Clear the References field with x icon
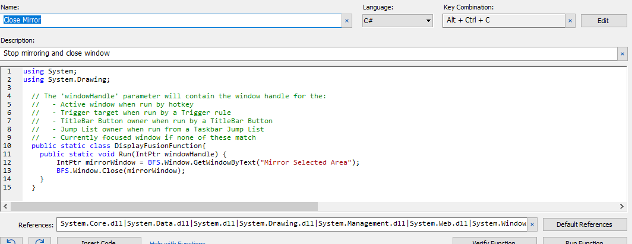This screenshot has height=244, width=632. coord(532,224)
